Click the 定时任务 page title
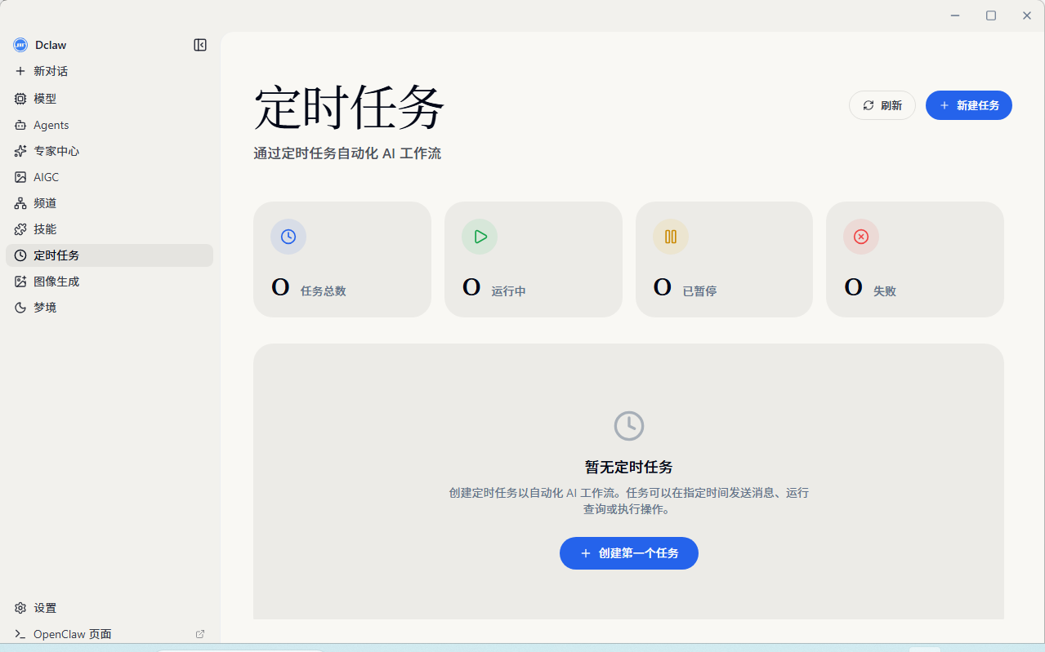This screenshot has height=652, width=1045. (x=350, y=108)
